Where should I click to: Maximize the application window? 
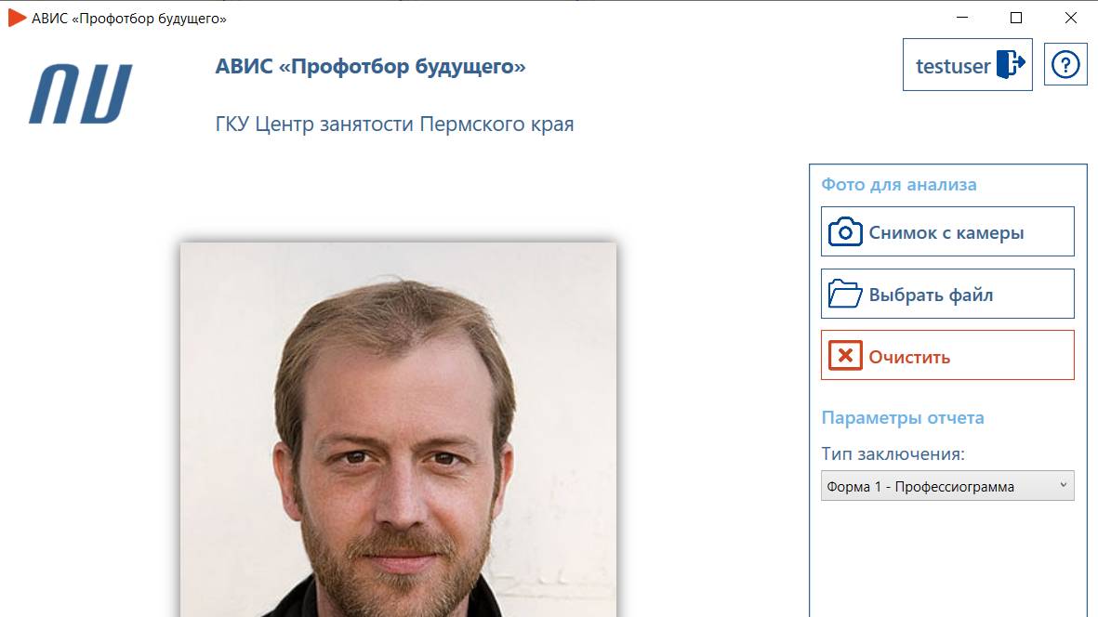[1016, 18]
